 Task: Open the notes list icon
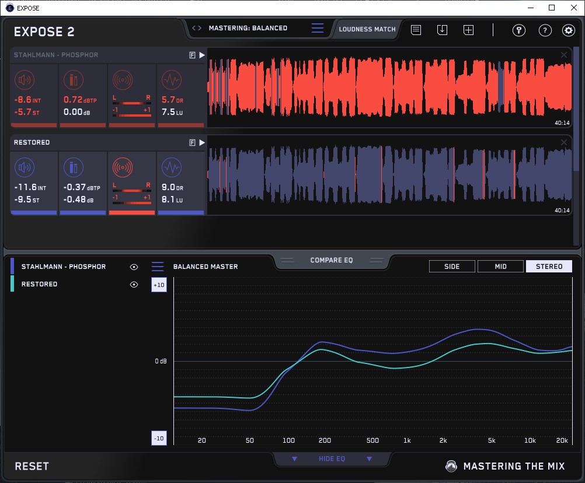(x=416, y=30)
